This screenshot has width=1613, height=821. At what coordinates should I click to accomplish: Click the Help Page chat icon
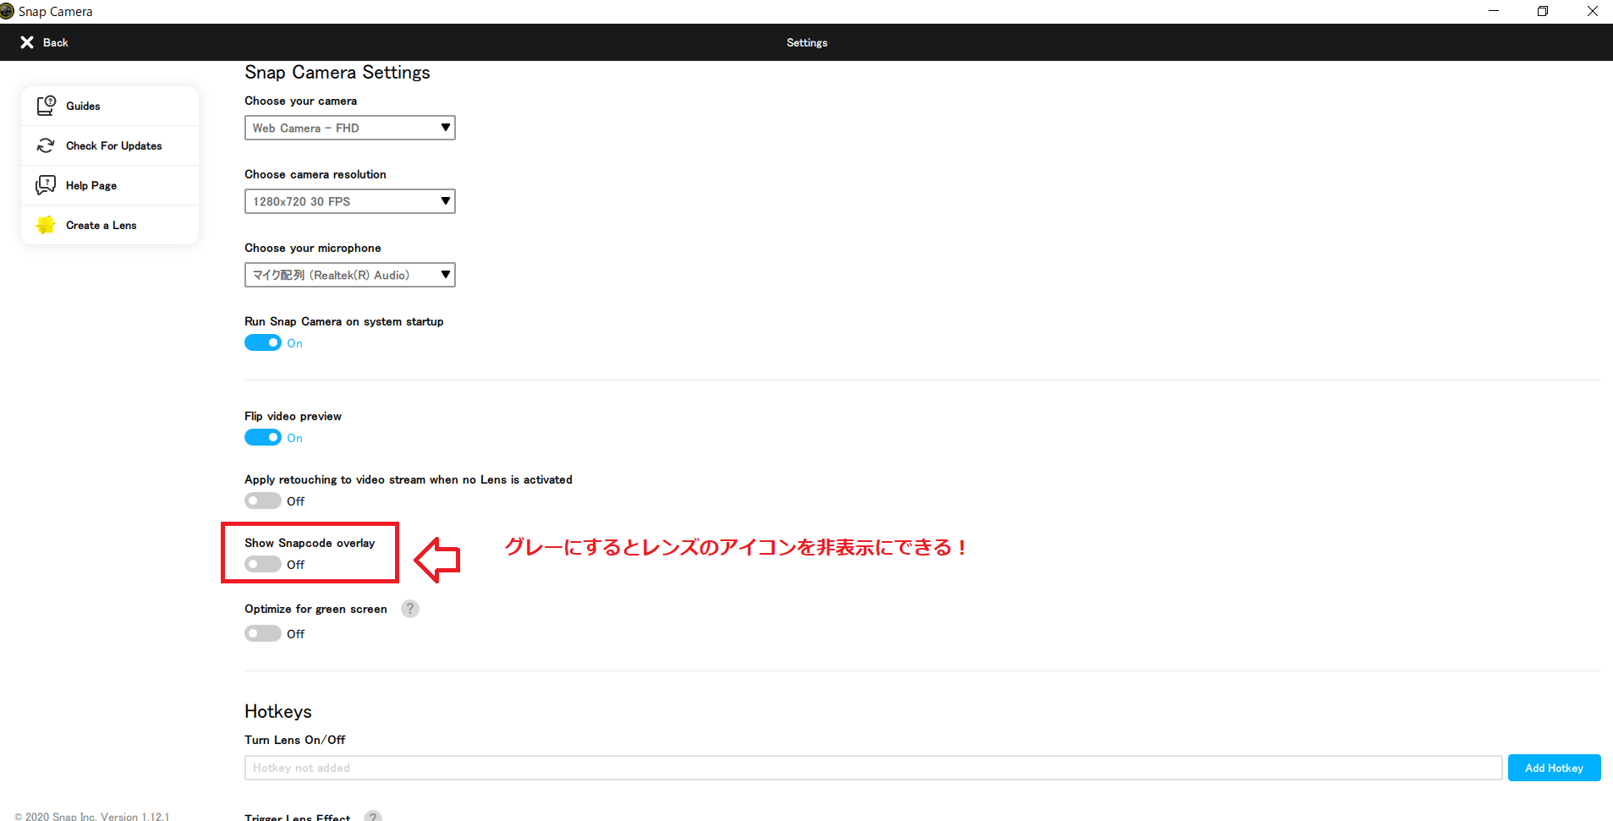[x=46, y=185]
